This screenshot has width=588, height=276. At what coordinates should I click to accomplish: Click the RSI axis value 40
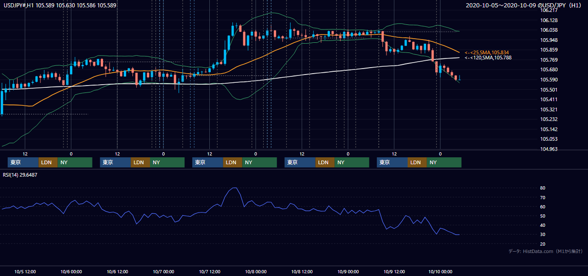click(543, 225)
